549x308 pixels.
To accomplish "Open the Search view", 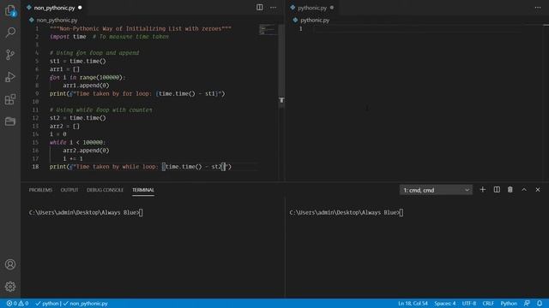I will pyautogui.click(x=10, y=33).
